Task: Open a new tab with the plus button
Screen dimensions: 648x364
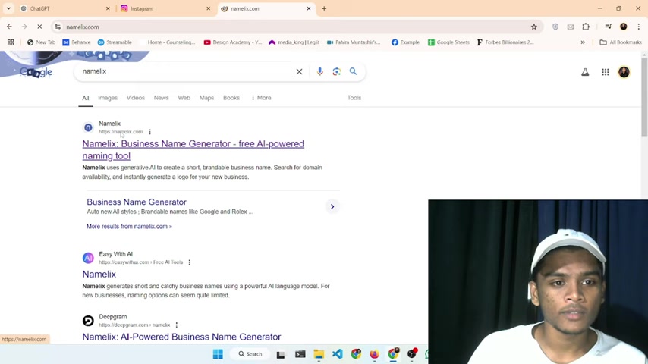Action: [324, 8]
